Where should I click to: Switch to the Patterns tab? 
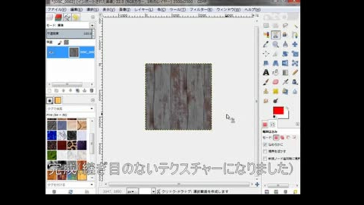tap(58, 100)
